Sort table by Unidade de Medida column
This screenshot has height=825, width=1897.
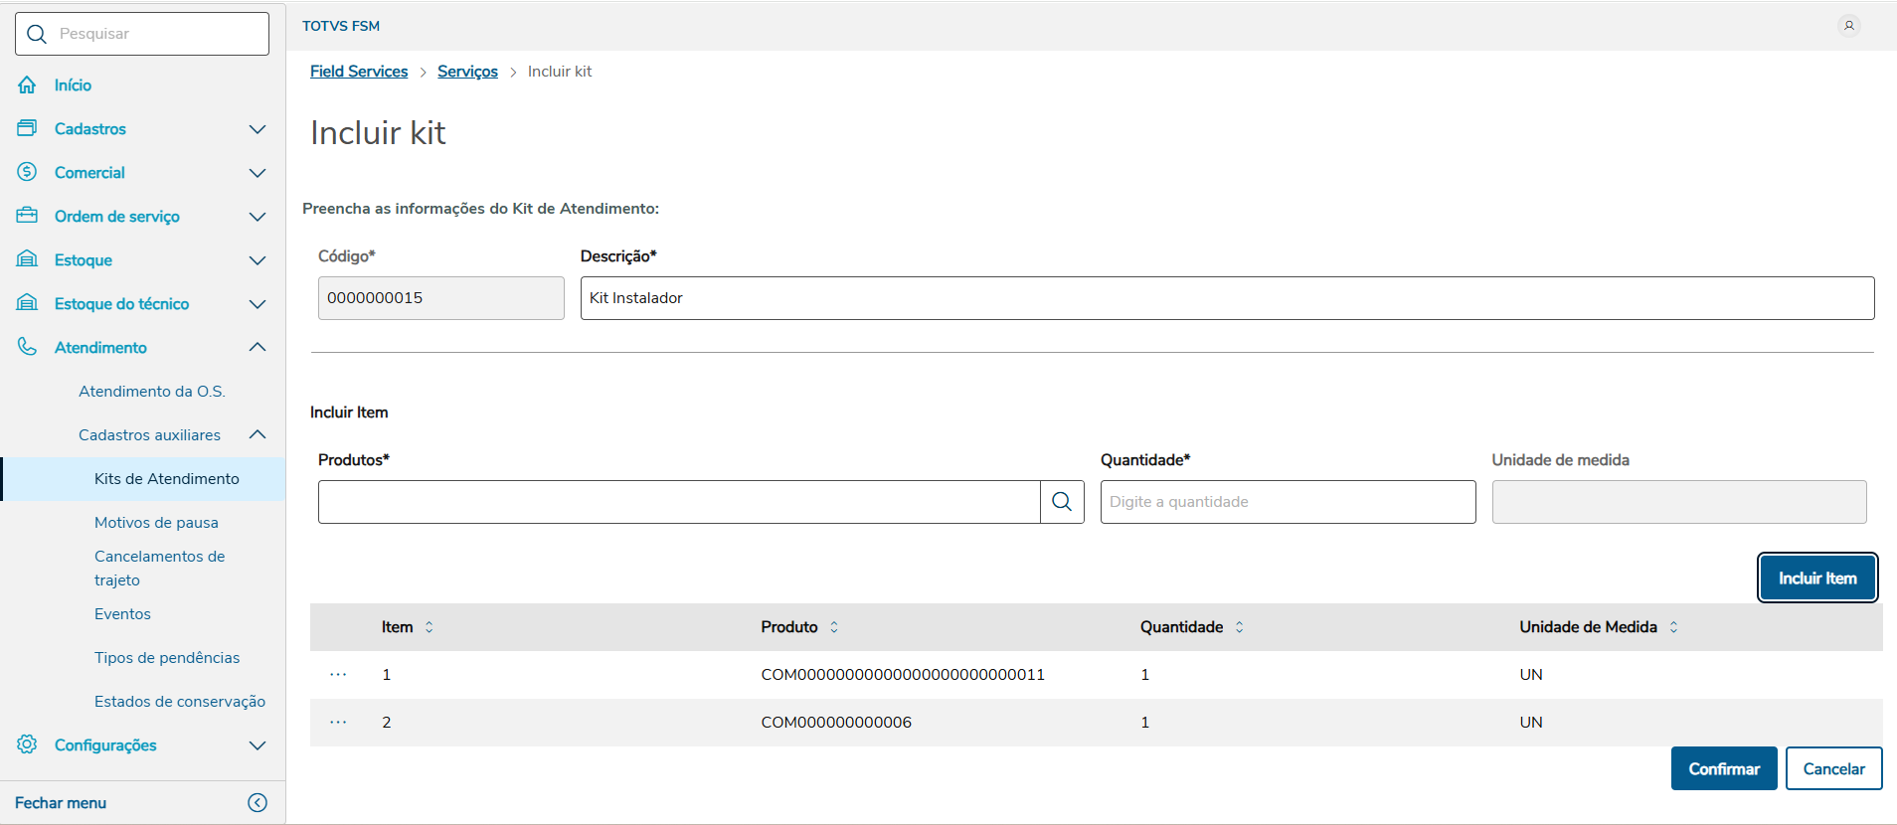tap(1674, 627)
